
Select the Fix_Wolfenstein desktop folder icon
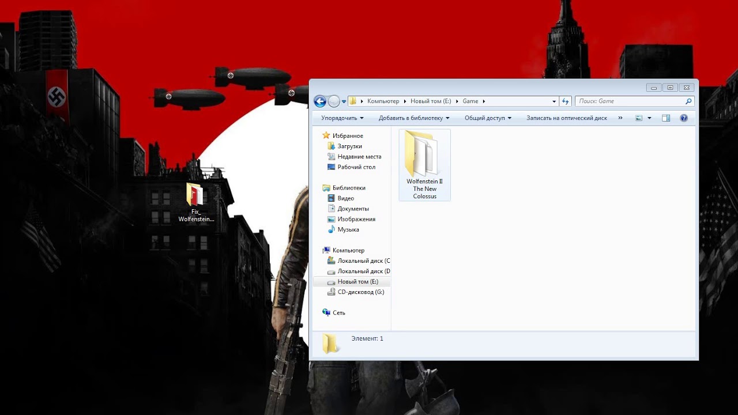tap(195, 195)
